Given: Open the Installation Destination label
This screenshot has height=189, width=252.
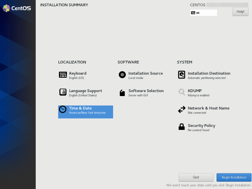Looking at the screenshot, I should (x=209, y=73).
